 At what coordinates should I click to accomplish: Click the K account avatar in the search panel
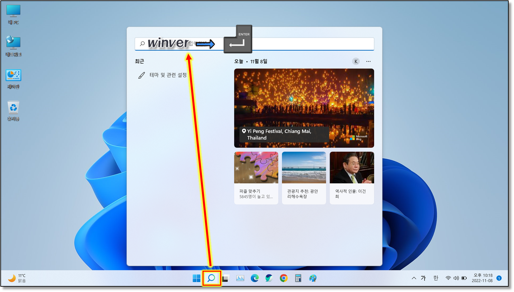(356, 61)
